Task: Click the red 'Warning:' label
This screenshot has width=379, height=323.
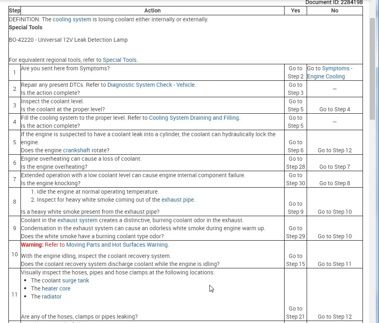Action: pos(32,245)
